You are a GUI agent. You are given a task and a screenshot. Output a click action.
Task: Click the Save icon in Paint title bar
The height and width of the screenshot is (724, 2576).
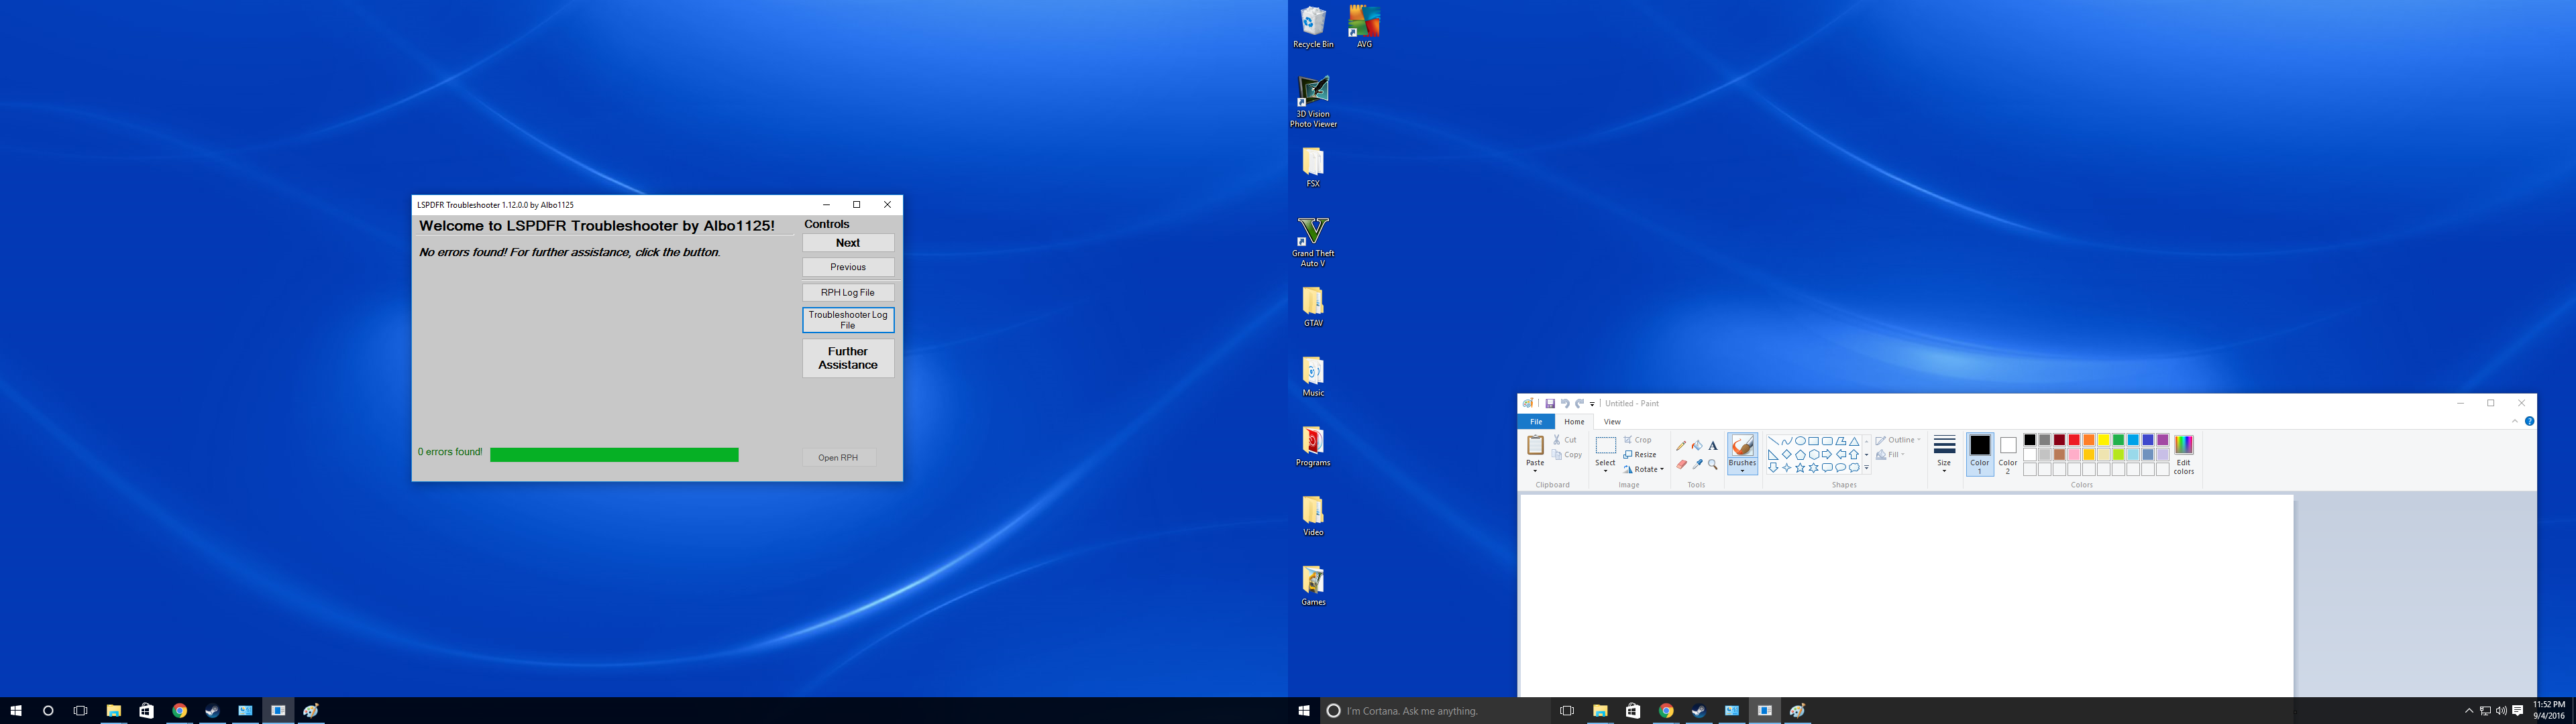click(x=1550, y=404)
